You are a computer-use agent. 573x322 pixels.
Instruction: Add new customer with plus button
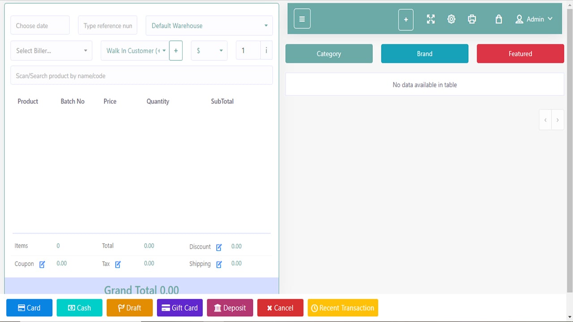176,51
